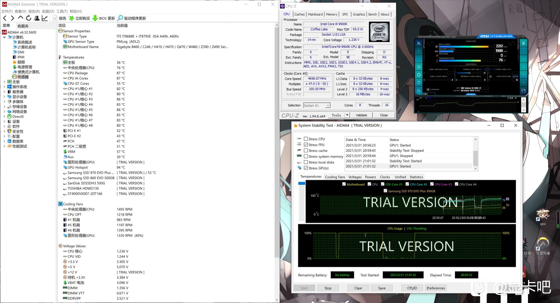Click Afterburner save profile floppy icon
The image size is (560, 303).
(x=523, y=91)
